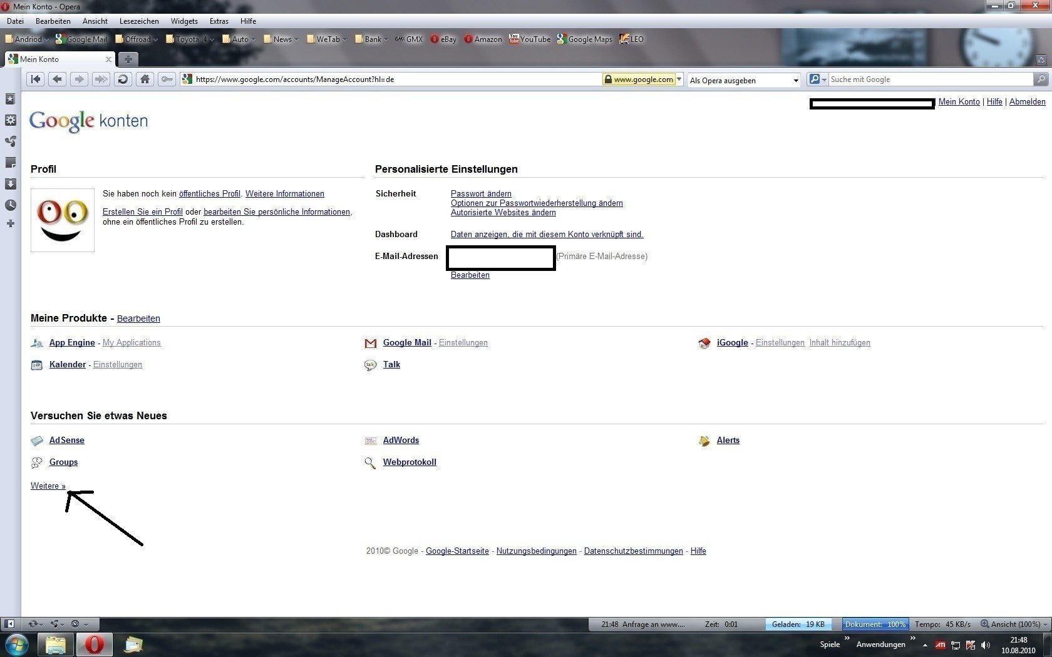Click the www.google.com security badge

(639, 79)
